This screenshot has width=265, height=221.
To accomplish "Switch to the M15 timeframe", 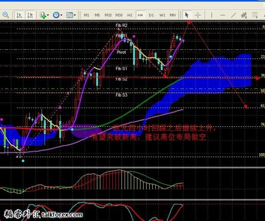I will pyautogui.click(x=108, y=15).
